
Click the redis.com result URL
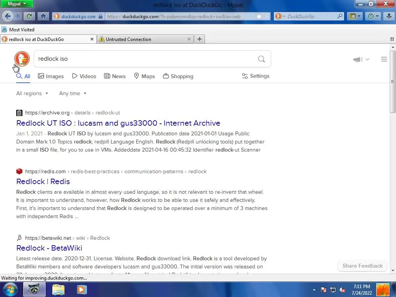click(116, 171)
